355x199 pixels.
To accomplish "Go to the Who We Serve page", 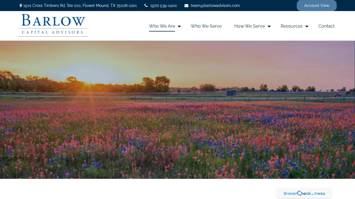I will 206,26.
